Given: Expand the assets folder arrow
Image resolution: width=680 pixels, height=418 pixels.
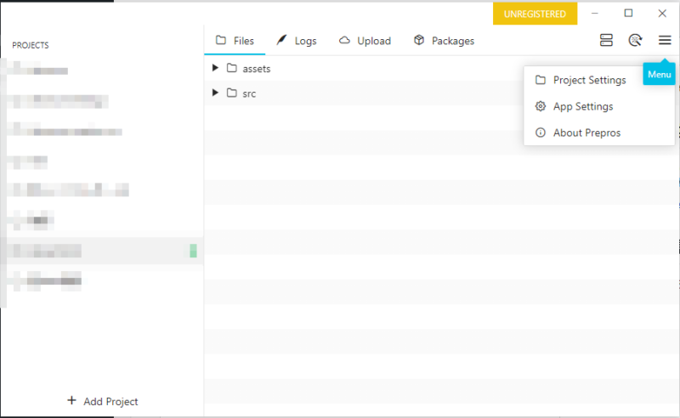Looking at the screenshot, I should pos(215,68).
